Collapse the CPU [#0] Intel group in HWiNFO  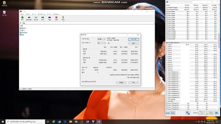point(167,43)
